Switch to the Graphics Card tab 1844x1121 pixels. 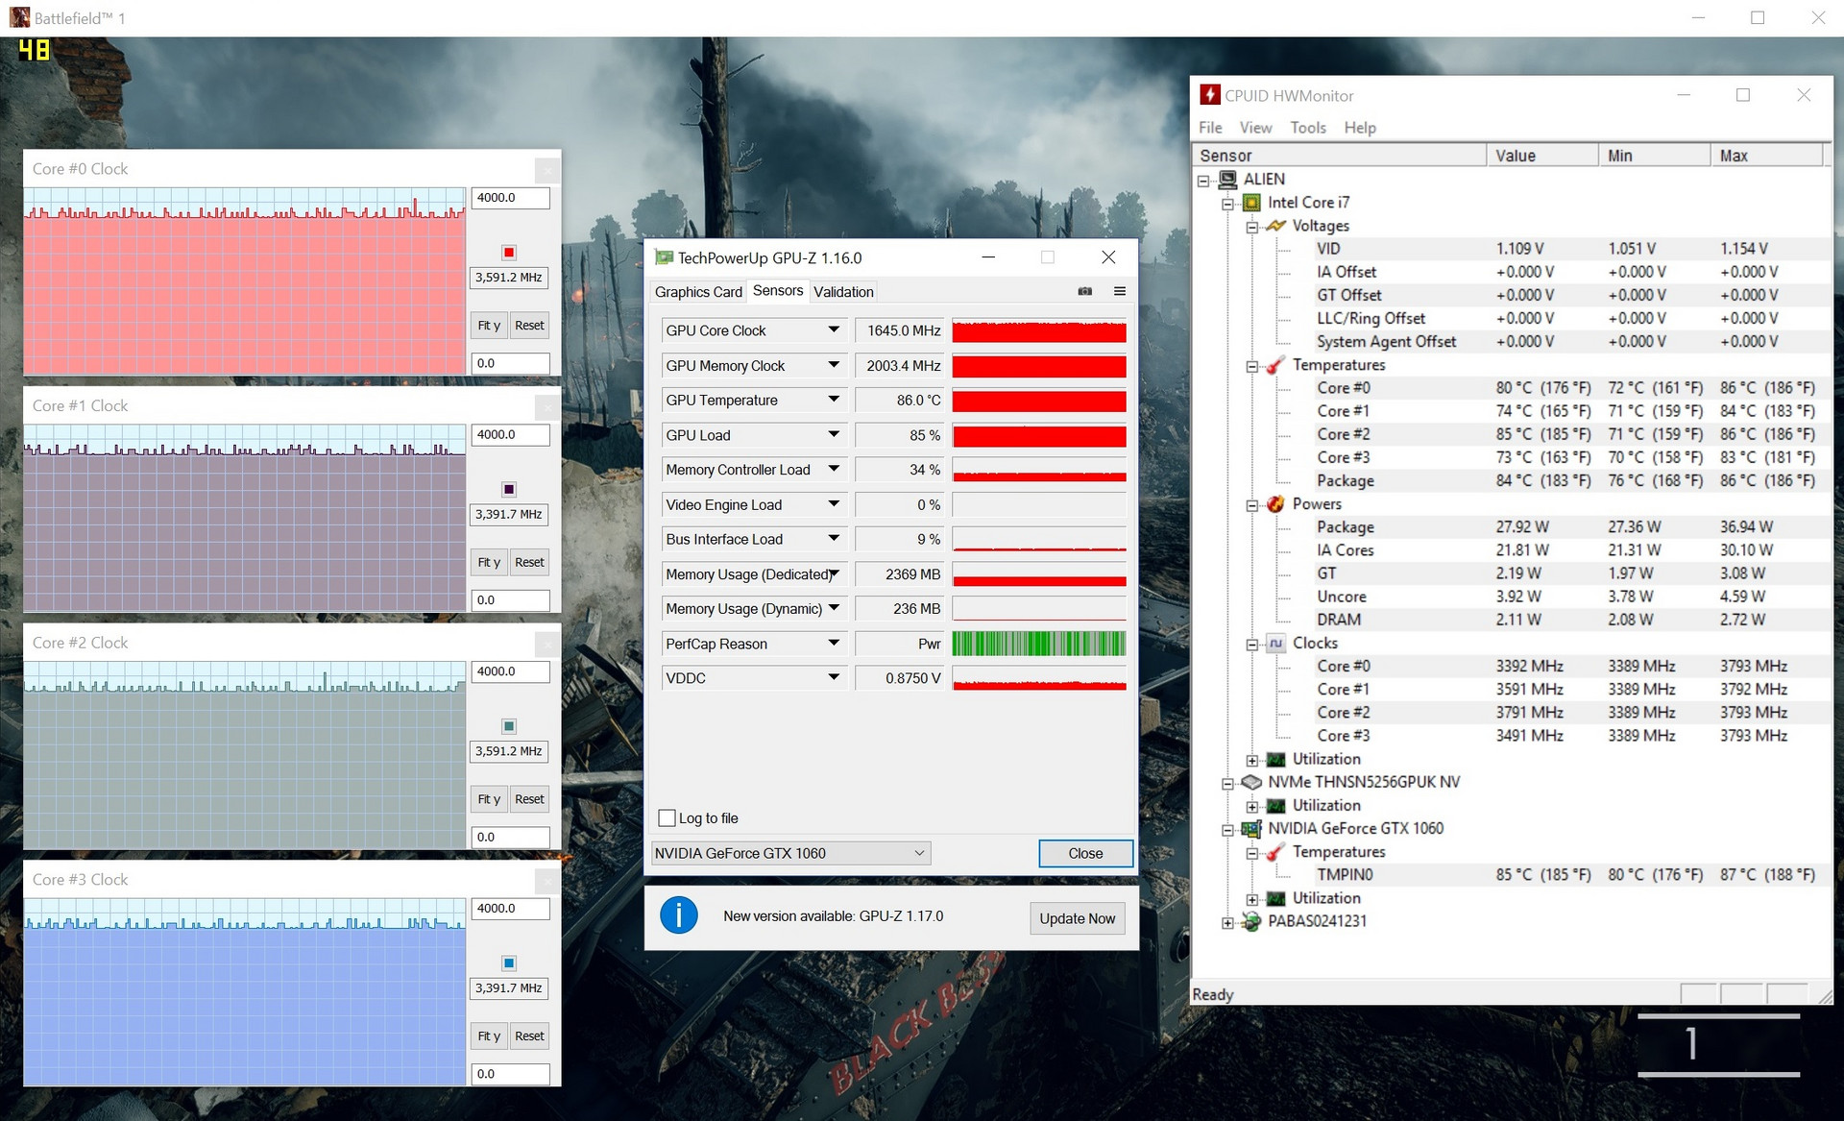pyautogui.click(x=698, y=292)
